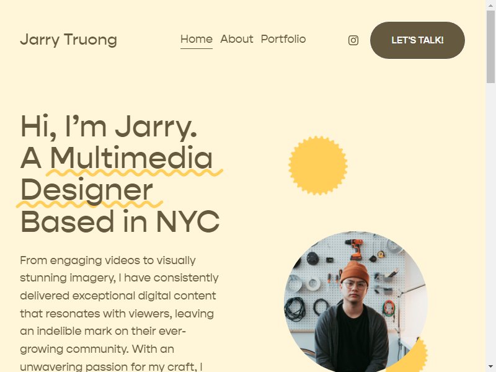Viewport: 496px width, 372px height.
Task: Click the underlined word 'Designer'
Action: tap(87, 190)
